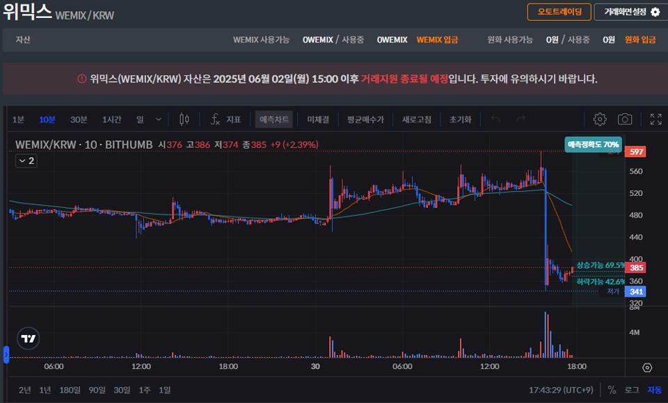This screenshot has height=403, width=668.
Task: Click the 341 low price label
Action: pyautogui.click(x=635, y=292)
